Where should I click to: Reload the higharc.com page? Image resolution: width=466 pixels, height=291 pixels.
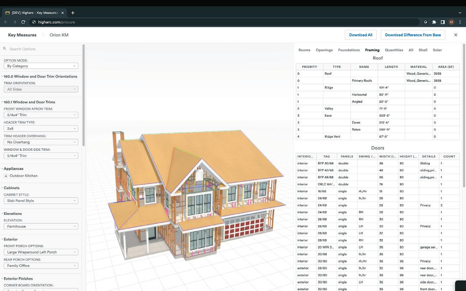(23, 22)
